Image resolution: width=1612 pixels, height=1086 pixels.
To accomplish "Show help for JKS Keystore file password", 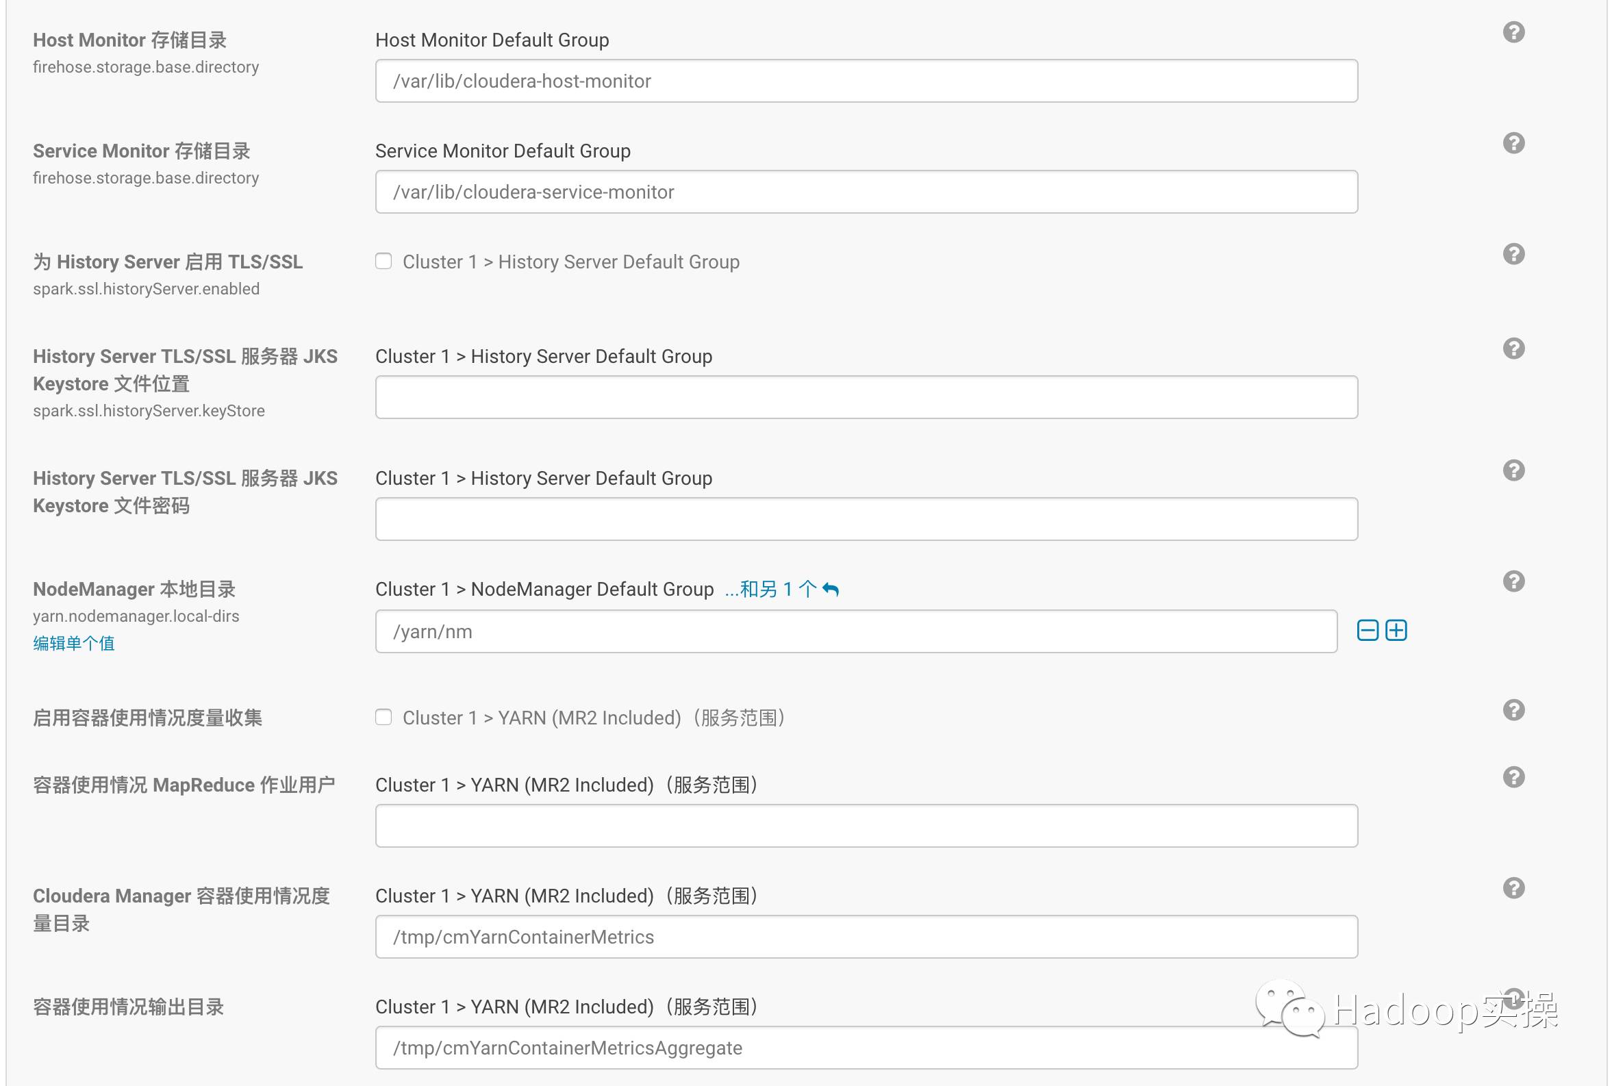I will coord(1513,470).
